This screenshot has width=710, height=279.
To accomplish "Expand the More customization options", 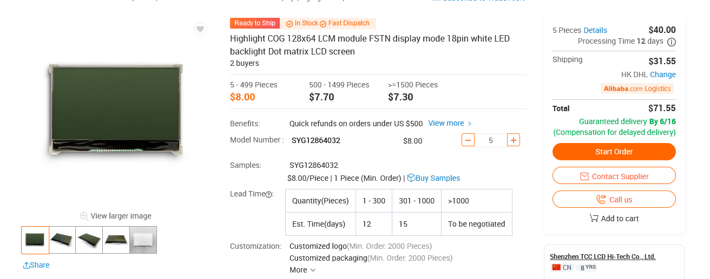I will pyautogui.click(x=303, y=270).
